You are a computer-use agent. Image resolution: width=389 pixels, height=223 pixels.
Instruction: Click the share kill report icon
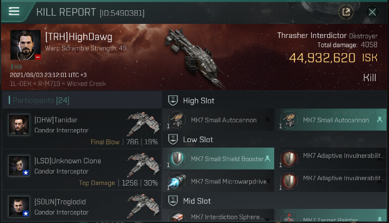point(346,12)
